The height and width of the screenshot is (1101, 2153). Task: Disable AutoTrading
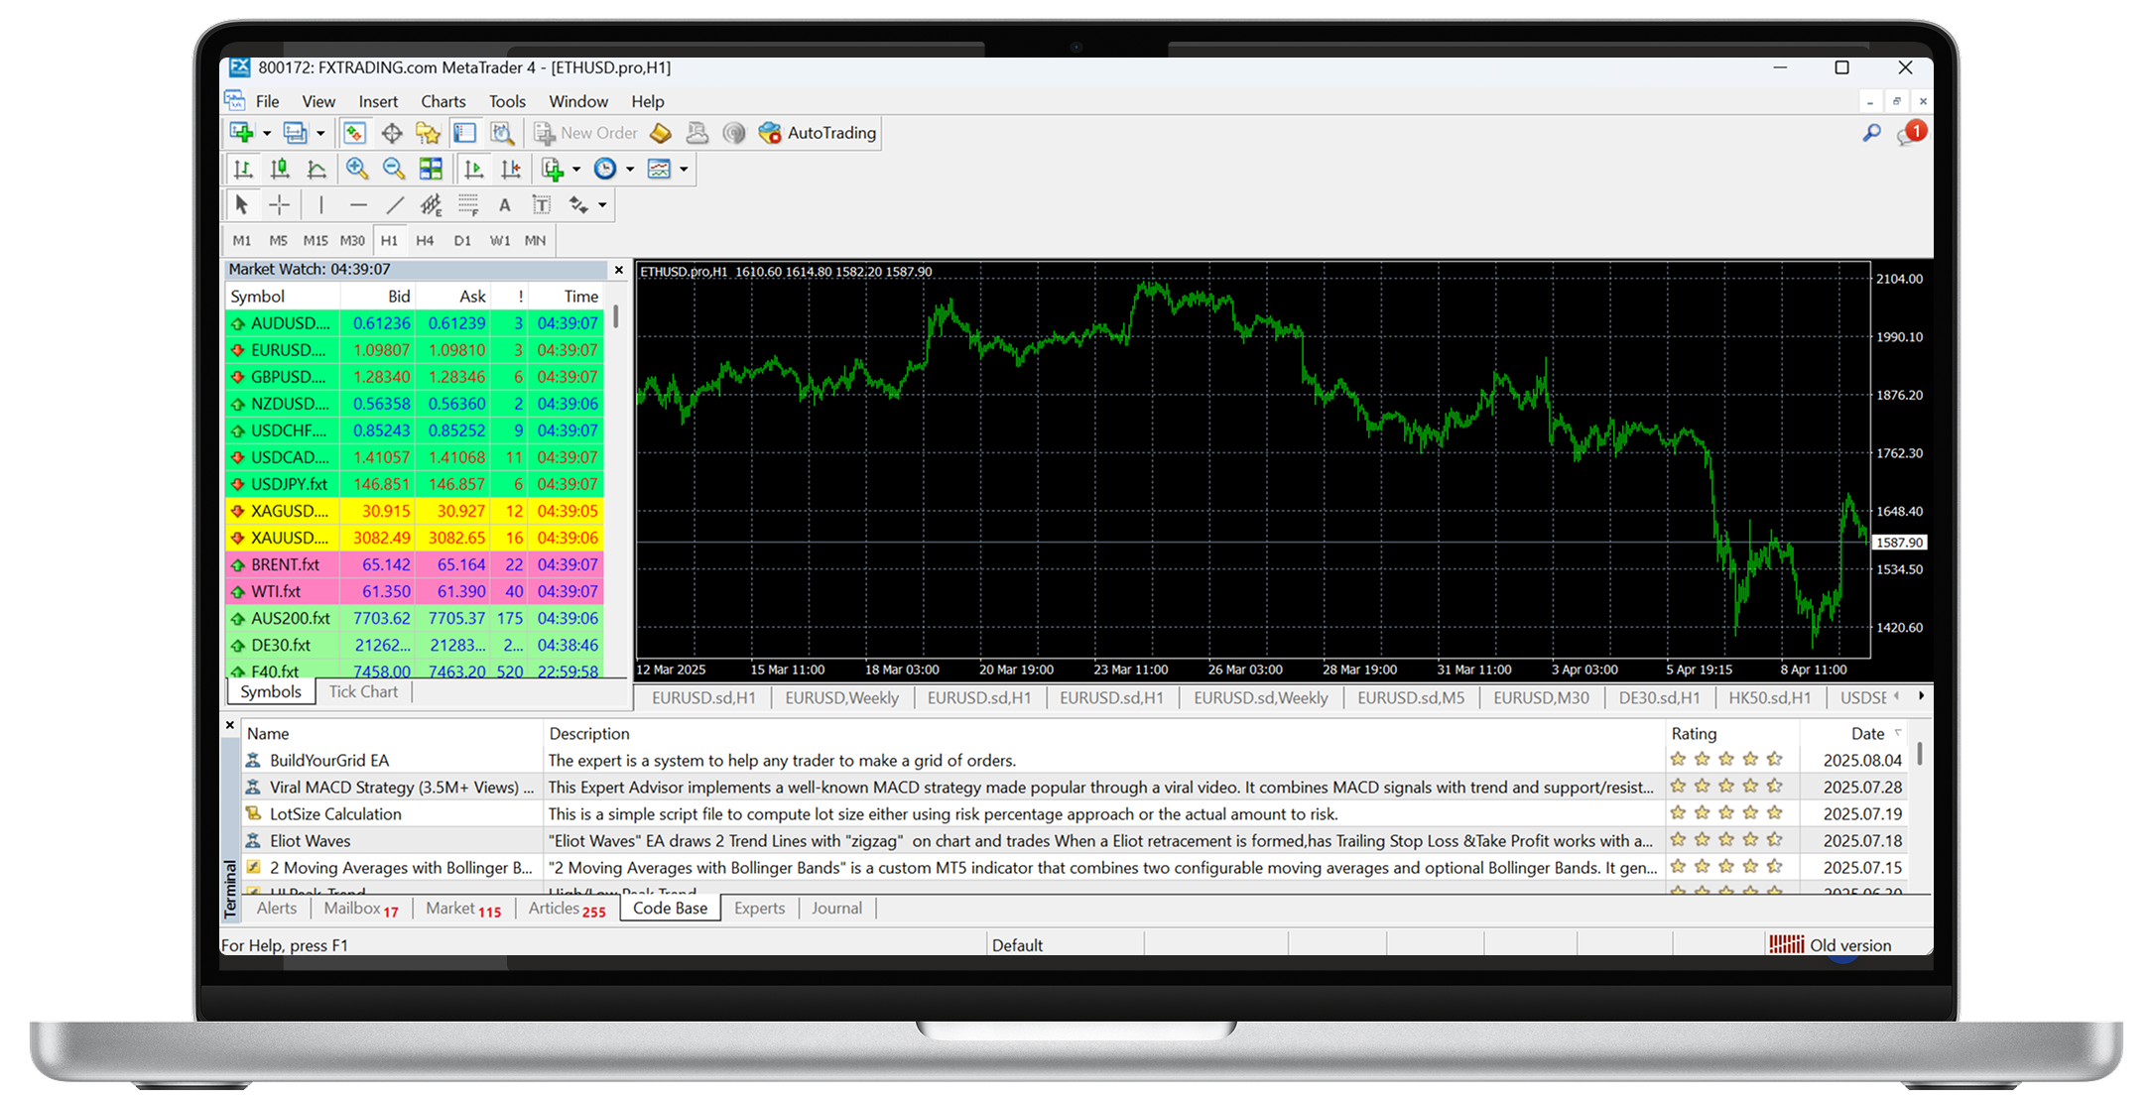click(x=818, y=132)
